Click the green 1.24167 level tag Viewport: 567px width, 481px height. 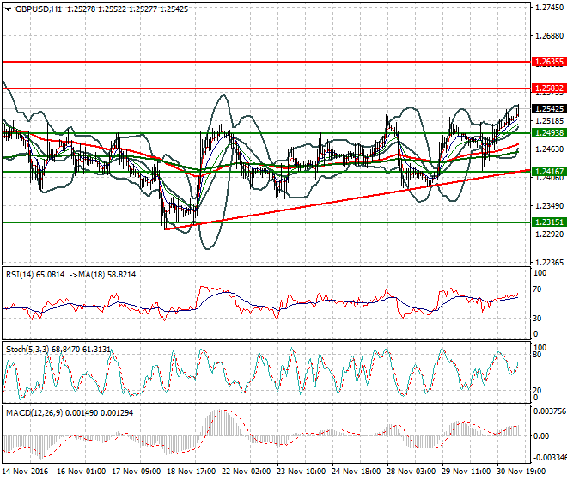(x=549, y=172)
